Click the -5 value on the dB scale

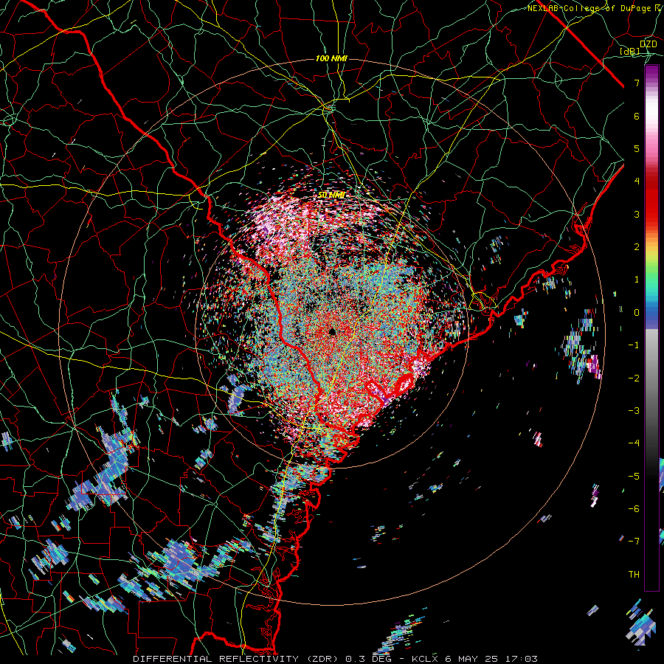click(x=634, y=477)
